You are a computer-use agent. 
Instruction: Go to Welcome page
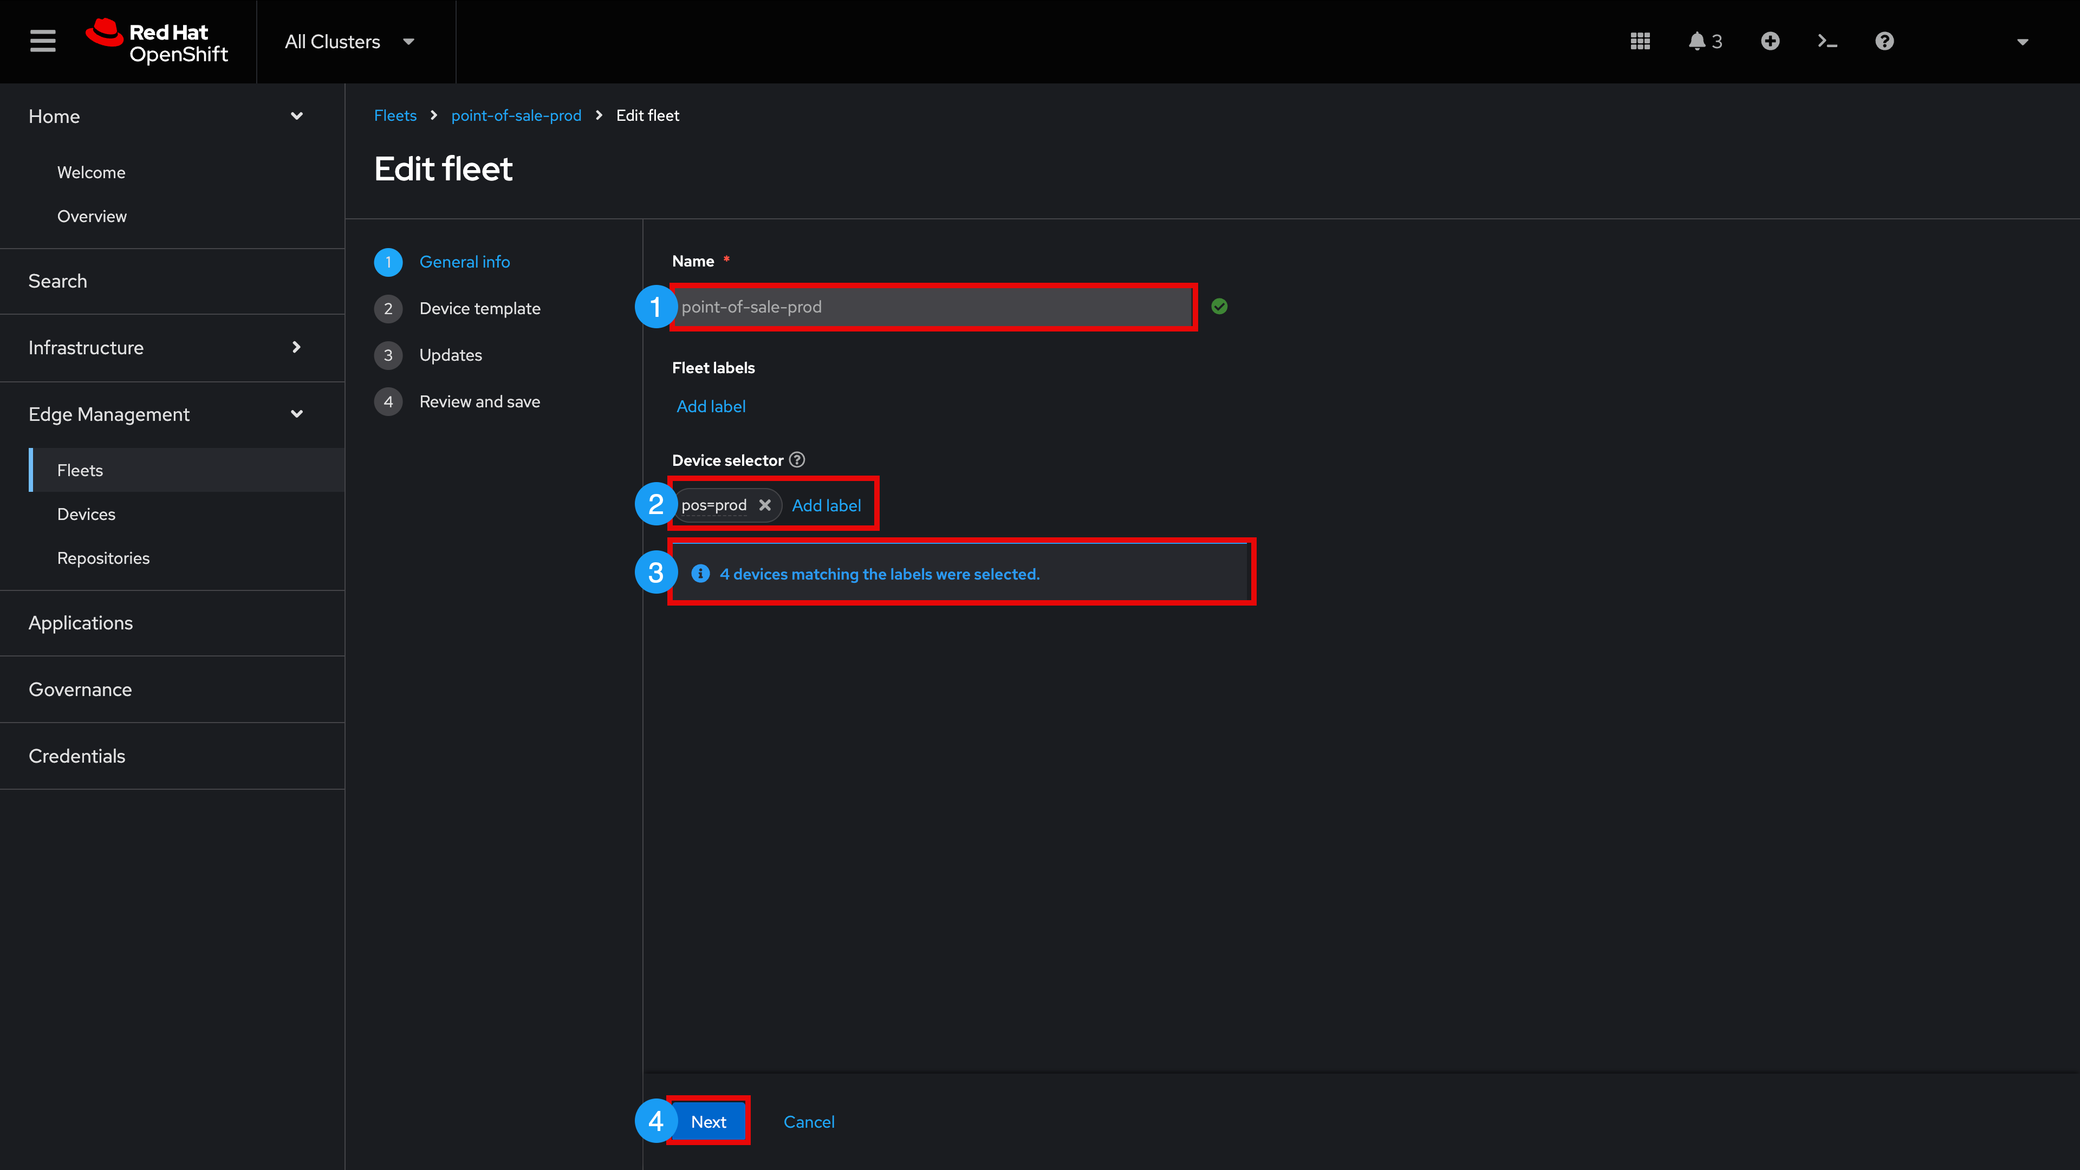[x=91, y=172]
